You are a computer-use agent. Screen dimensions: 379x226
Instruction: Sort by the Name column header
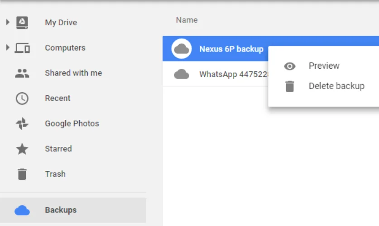coord(187,20)
